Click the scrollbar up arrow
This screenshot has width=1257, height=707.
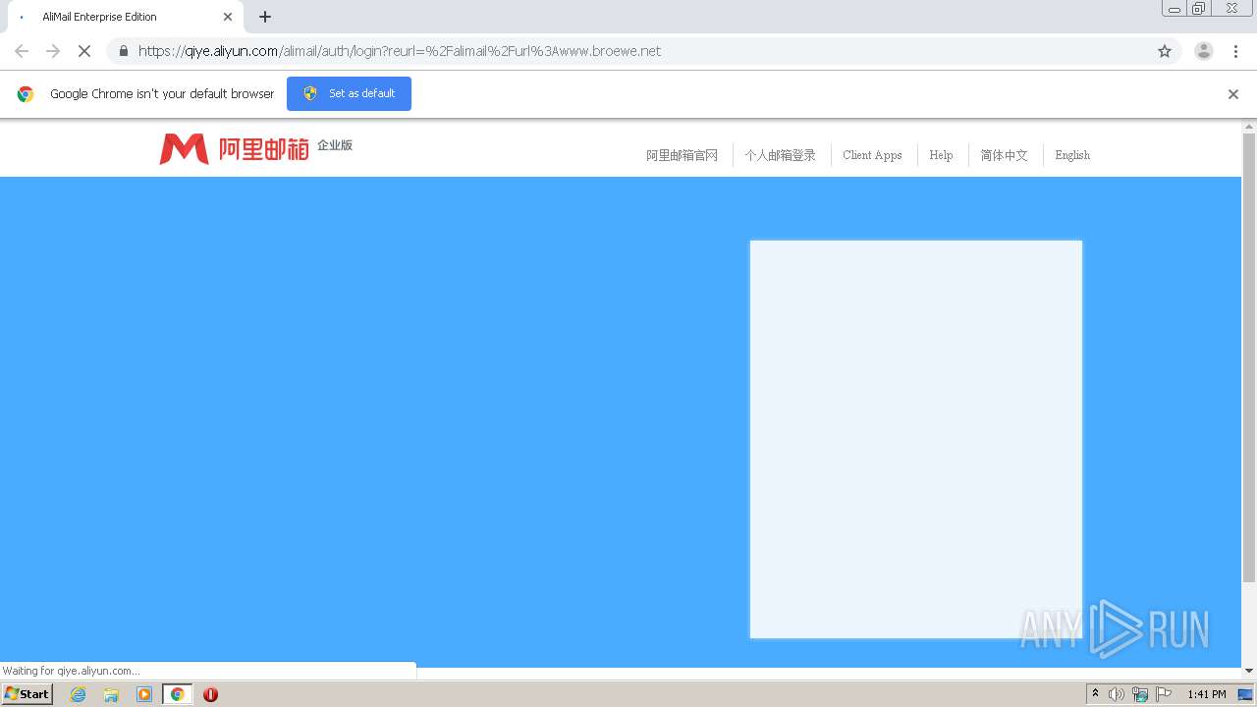1249,127
